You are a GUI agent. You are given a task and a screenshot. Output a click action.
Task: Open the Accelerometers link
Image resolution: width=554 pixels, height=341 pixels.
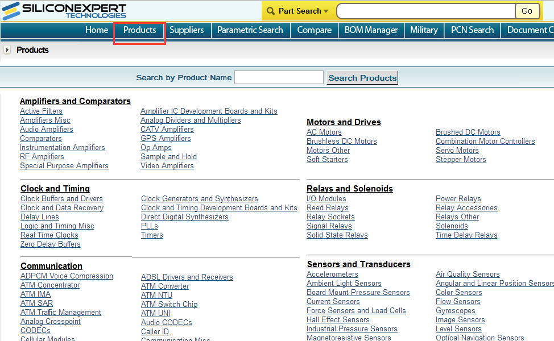coord(332,275)
